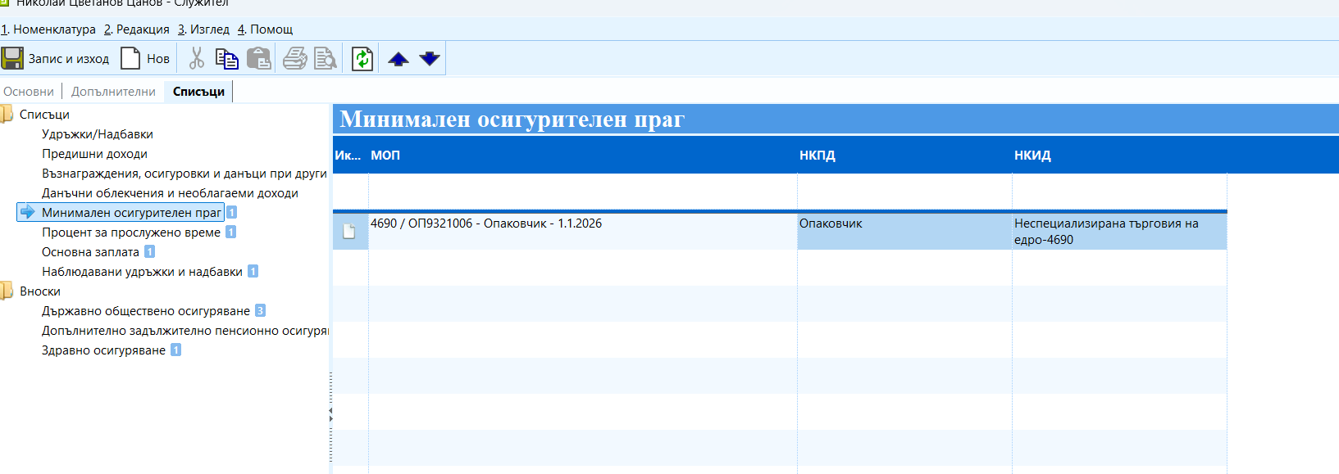Open Държавно обществено осигуряване item
Viewport: 1339px width, 474px height.
(x=146, y=311)
